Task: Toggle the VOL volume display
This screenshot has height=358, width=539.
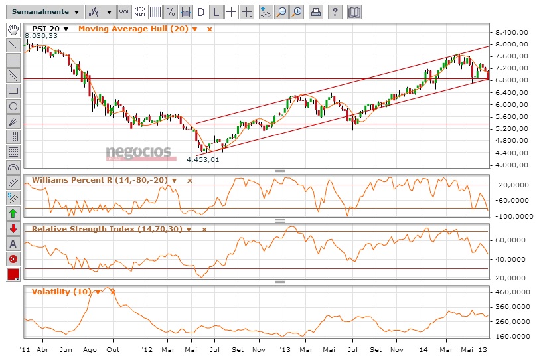Action: [124, 12]
